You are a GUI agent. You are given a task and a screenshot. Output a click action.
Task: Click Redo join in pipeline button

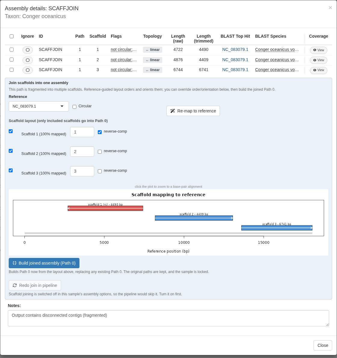coord(35,285)
